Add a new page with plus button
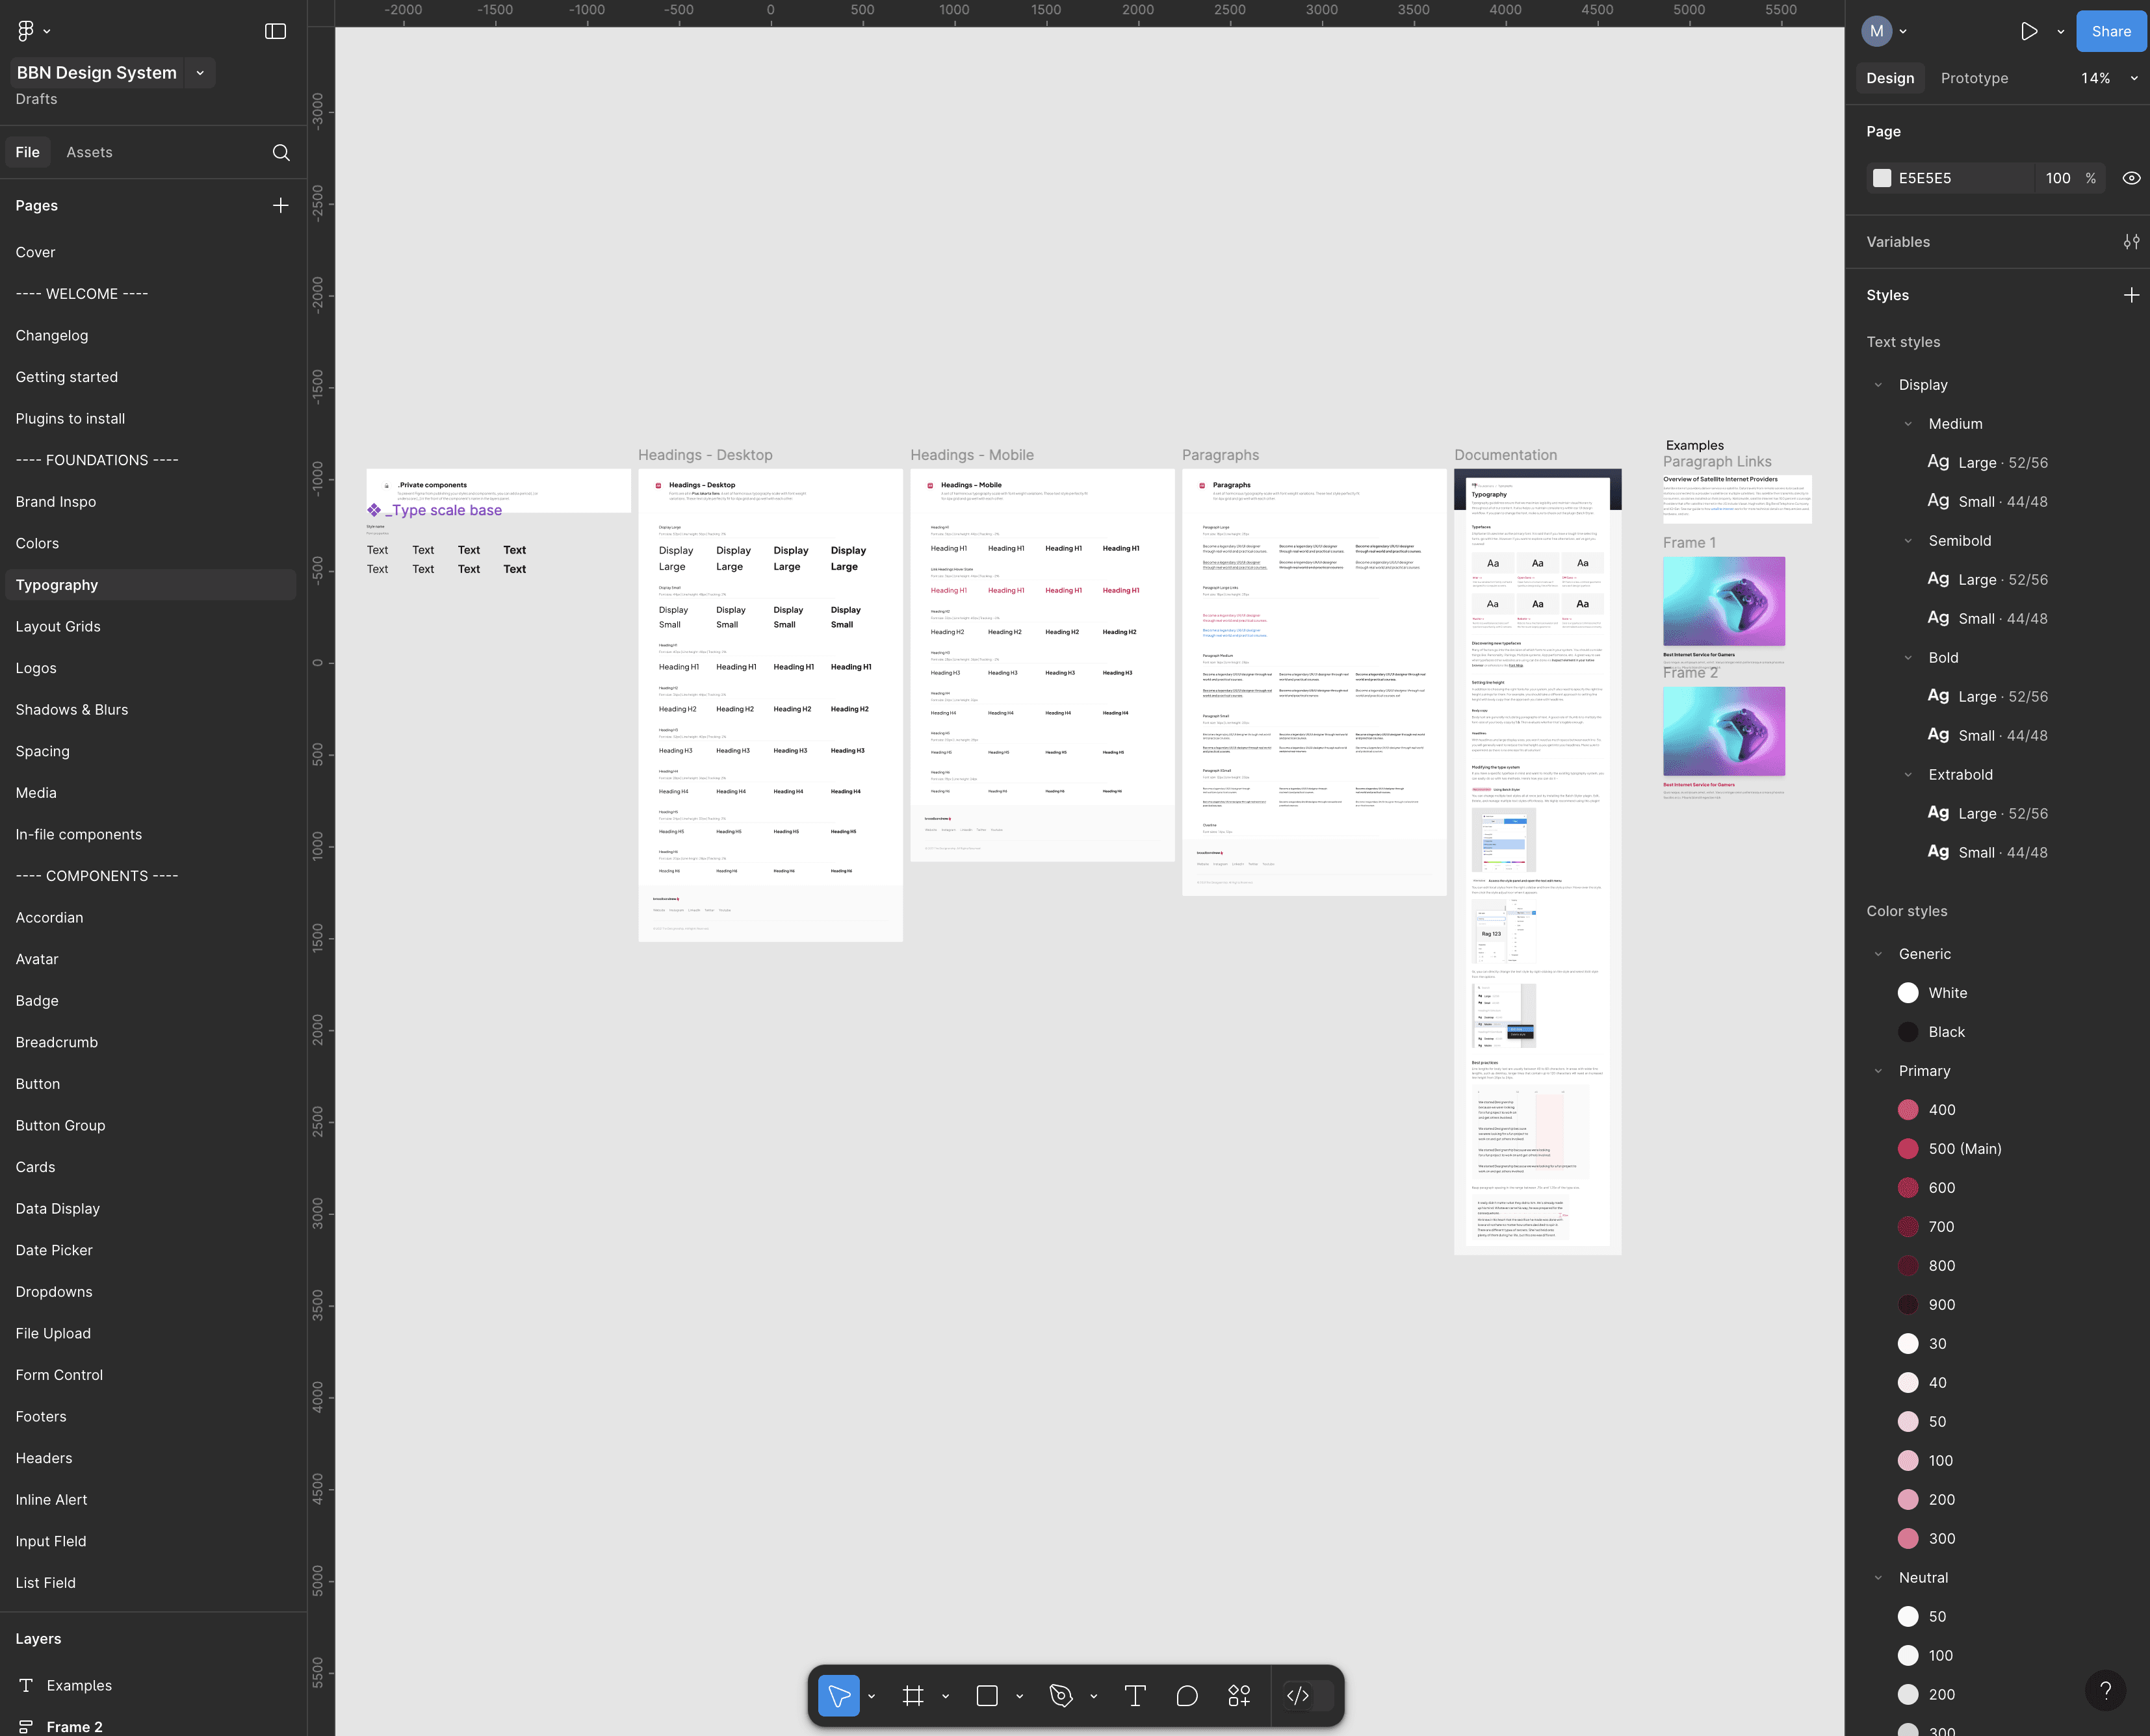Screen dimensions: 2150x1736 click(280, 205)
